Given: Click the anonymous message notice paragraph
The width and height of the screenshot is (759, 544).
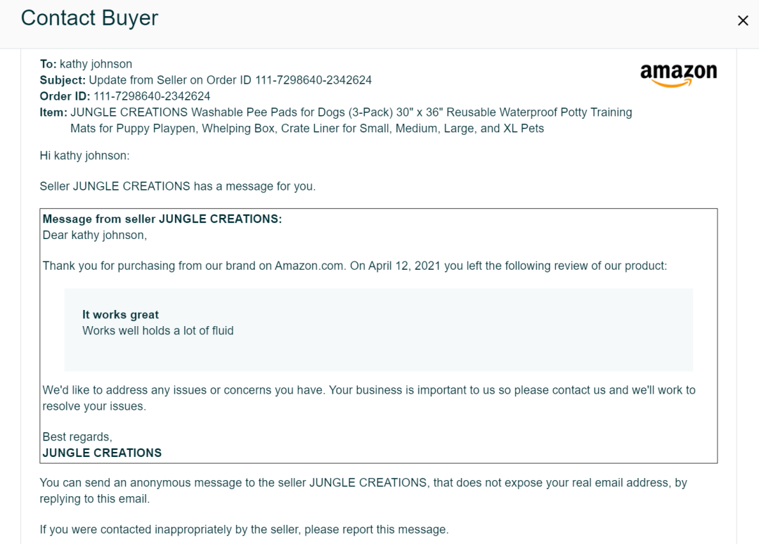Looking at the screenshot, I should click(x=363, y=491).
